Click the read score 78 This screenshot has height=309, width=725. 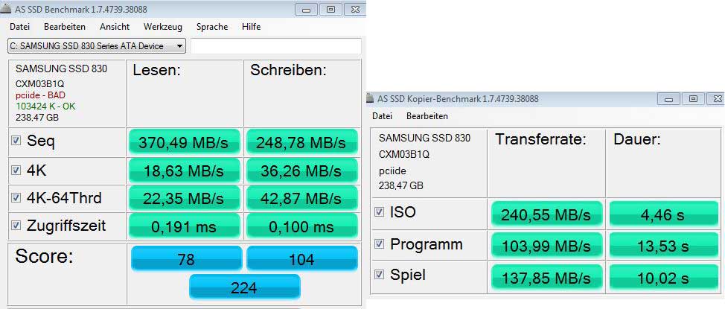click(186, 258)
